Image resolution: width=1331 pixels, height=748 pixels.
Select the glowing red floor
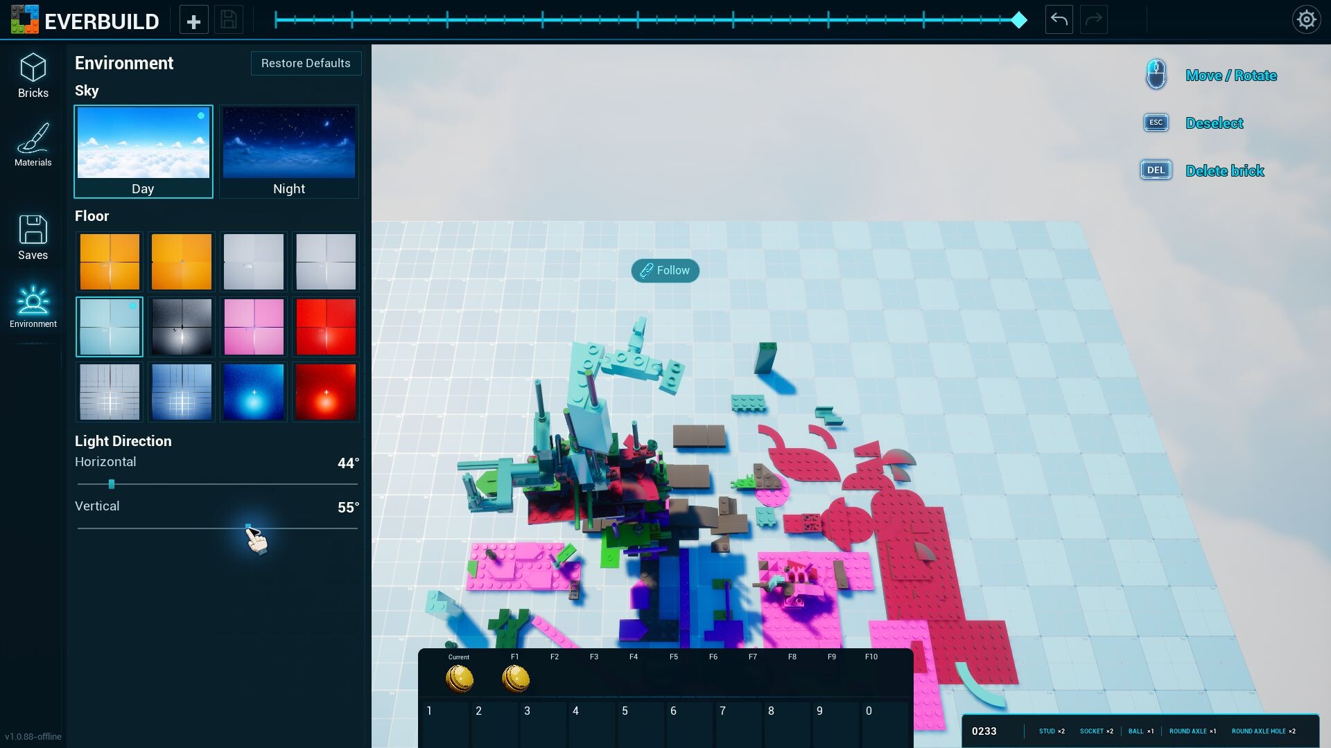326,392
